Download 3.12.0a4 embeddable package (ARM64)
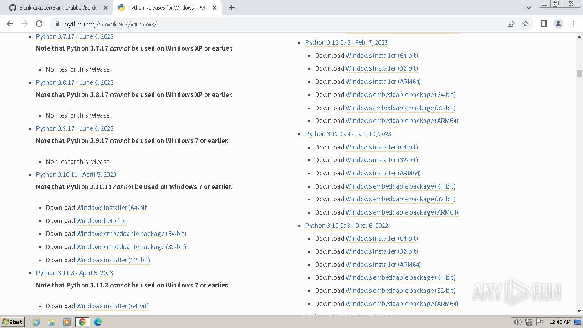Screen dimensions: 583x328 point(402,212)
